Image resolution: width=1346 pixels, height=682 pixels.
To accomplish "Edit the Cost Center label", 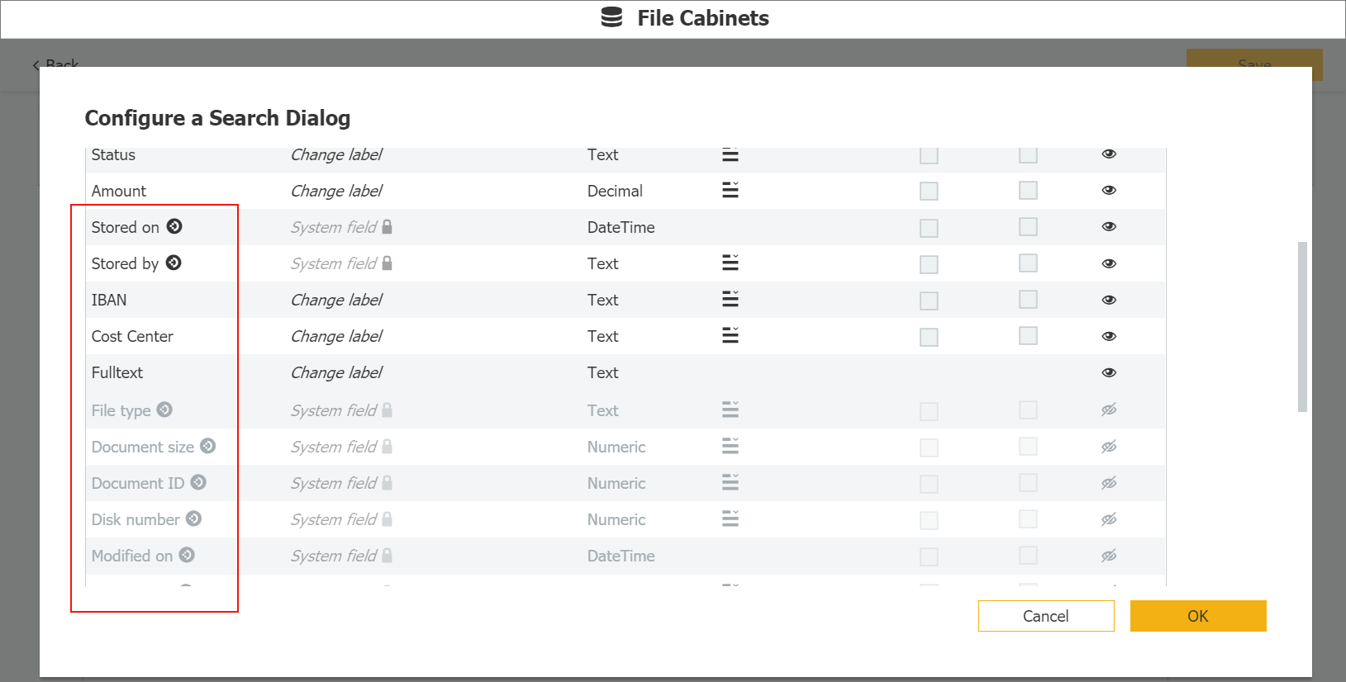I will point(336,336).
